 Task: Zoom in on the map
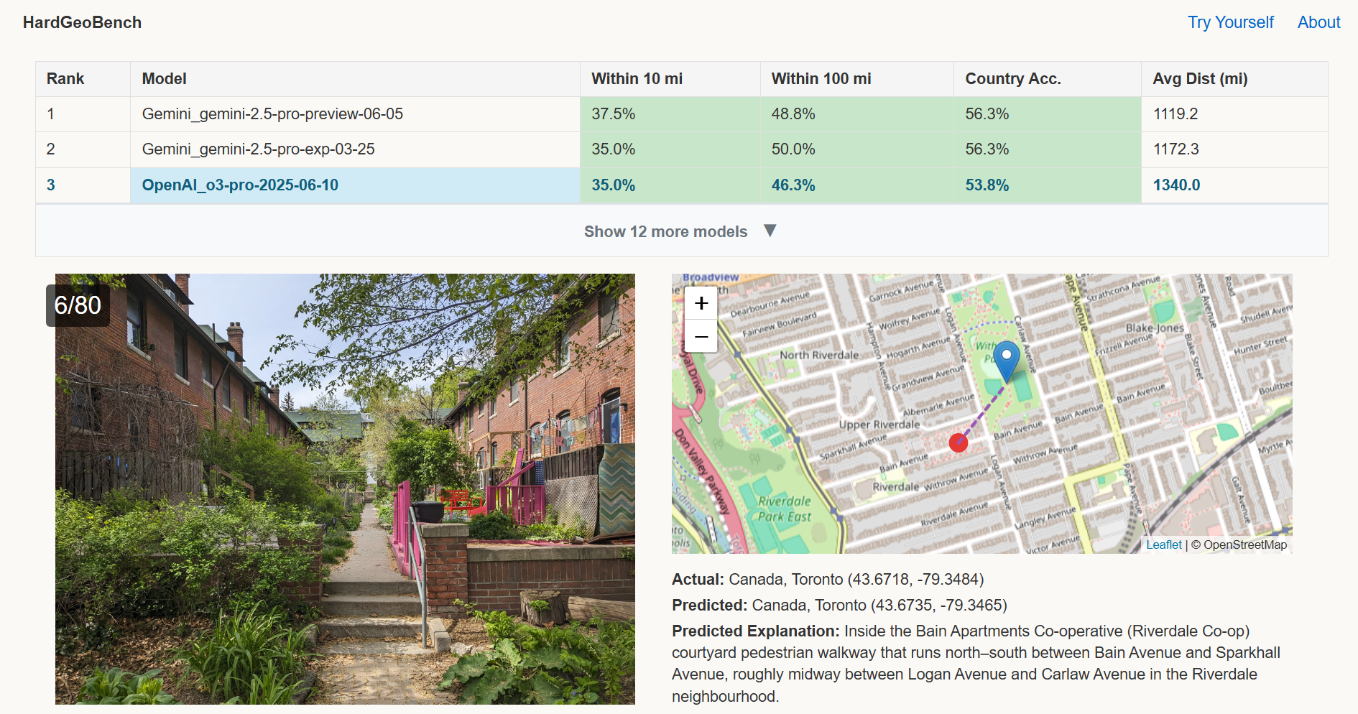point(701,304)
